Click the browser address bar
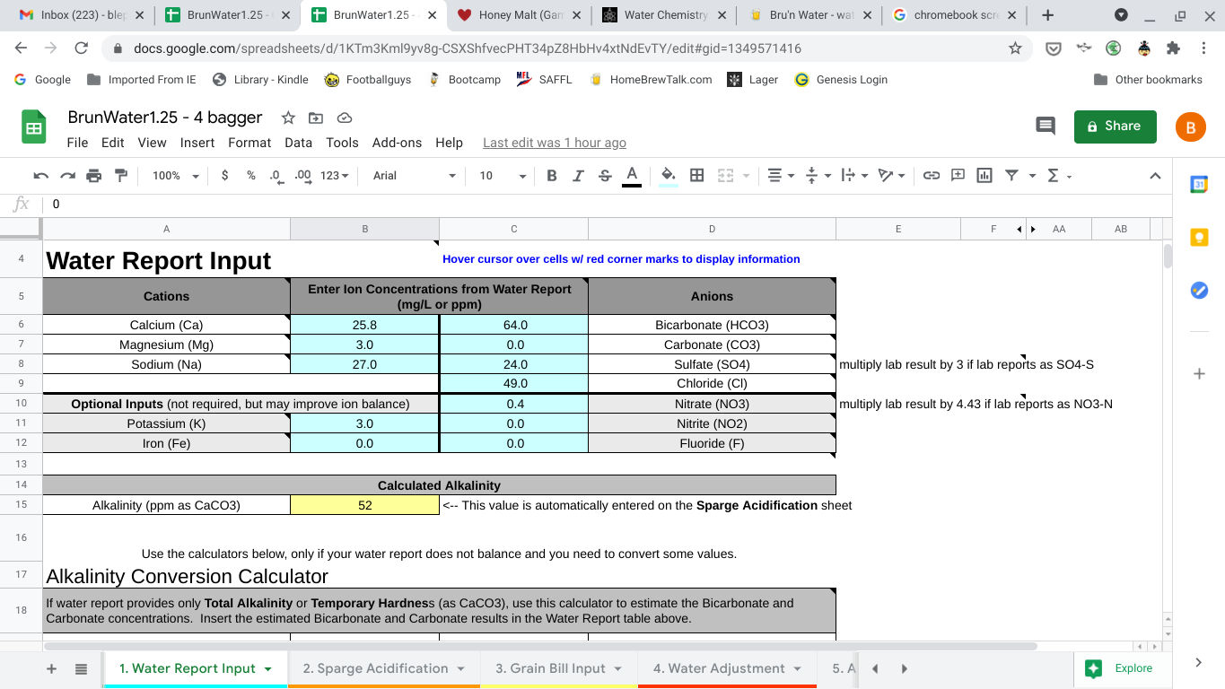1225x689 pixels. pyautogui.click(x=565, y=48)
